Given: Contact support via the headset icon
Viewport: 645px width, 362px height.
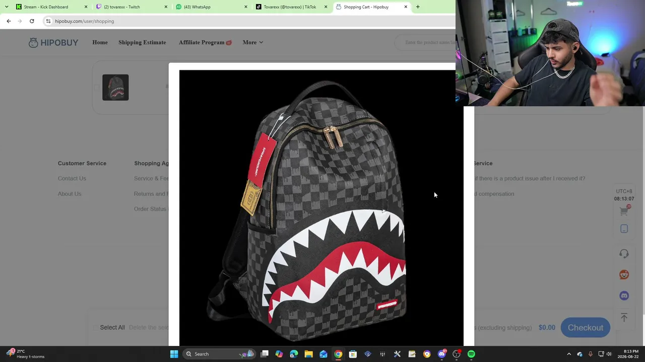Looking at the screenshot, I should coord(624,253).
